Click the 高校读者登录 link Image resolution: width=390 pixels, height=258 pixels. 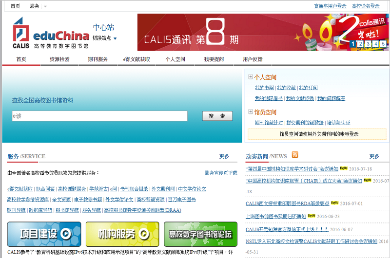366,6
